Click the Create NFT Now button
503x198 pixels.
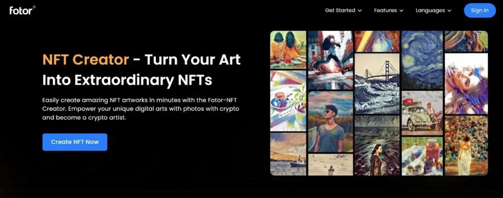pyautogui.click(x=75, y=142)
